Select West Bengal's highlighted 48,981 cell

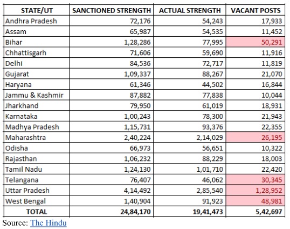256,201
